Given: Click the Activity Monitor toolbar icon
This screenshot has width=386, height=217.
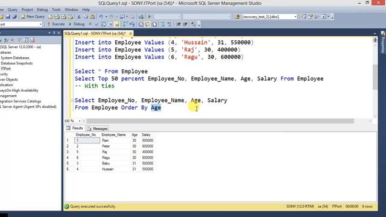Looking at the screenshot, I should 141,17.
